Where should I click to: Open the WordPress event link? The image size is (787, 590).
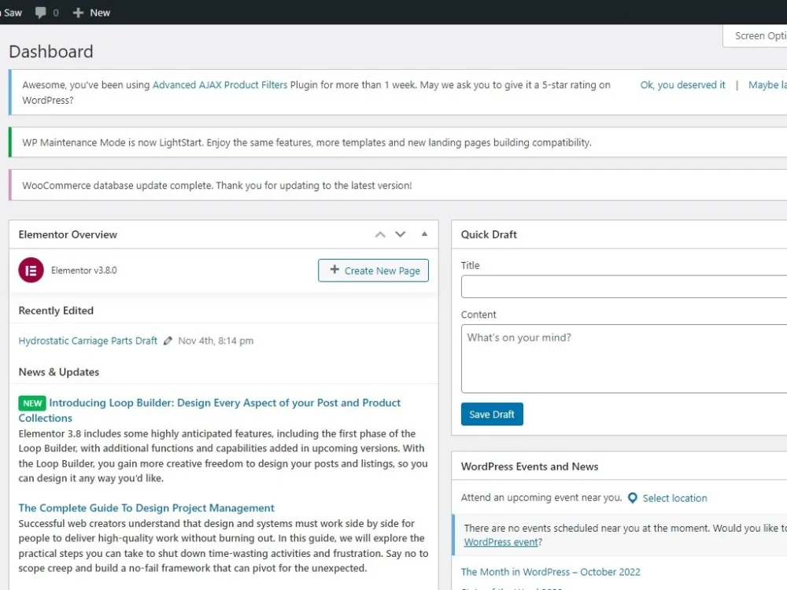(501, 542)
